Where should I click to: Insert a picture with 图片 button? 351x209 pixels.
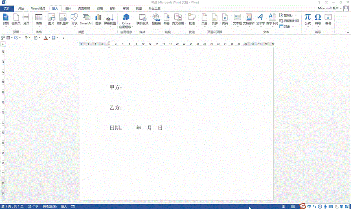point(51,19)
